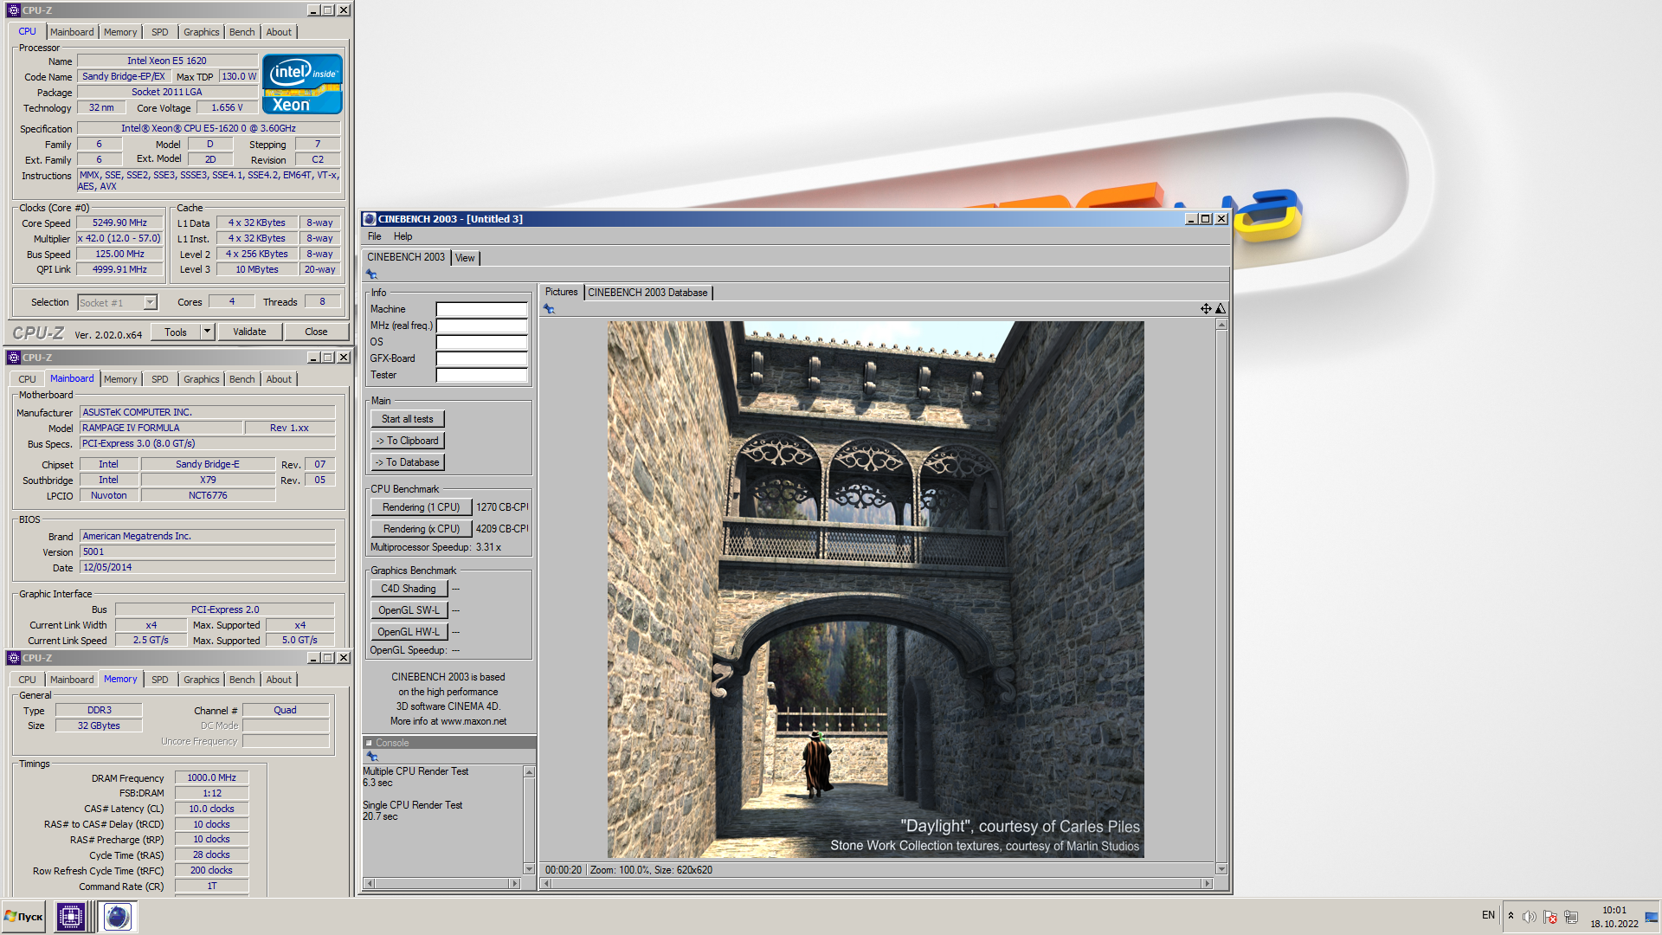Click MHz (real freq.) input field
1662x935 pixels.
click(x=481, y=326)
